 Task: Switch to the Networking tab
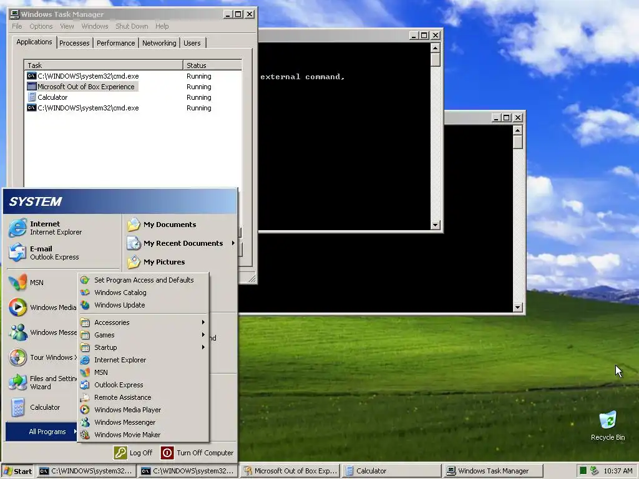tap(159, 43)
